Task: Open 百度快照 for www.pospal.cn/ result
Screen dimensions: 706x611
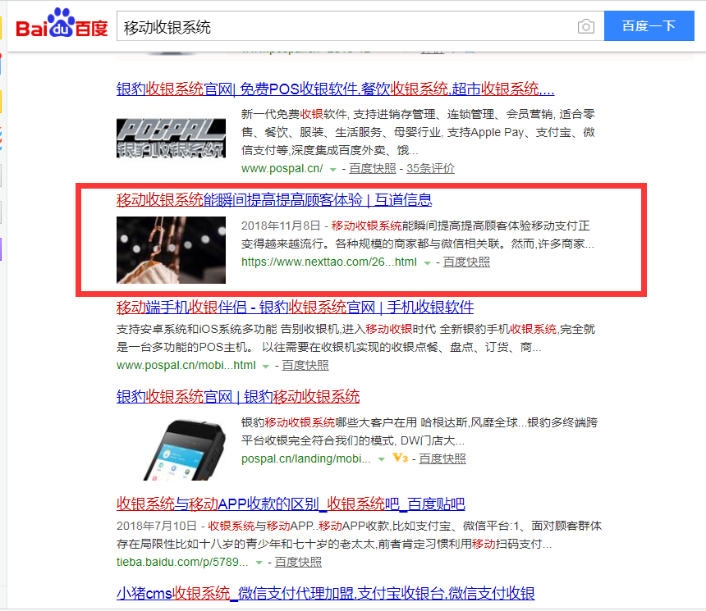Action: [x=373, y=169]
